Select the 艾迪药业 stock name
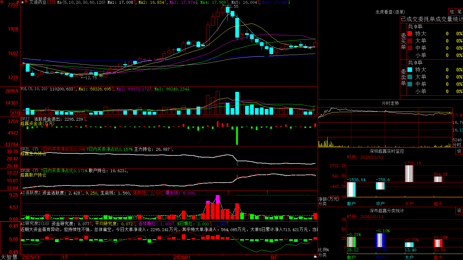Screen dimensions: 463x260 coord(38,2)
